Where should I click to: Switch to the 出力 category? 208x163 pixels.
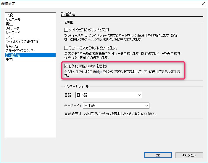click(9, 60)
